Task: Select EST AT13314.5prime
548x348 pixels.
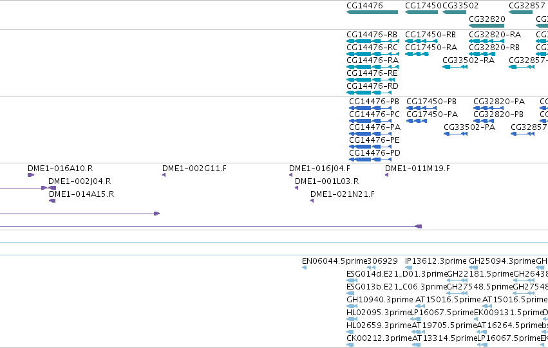Action: [444, 339]
